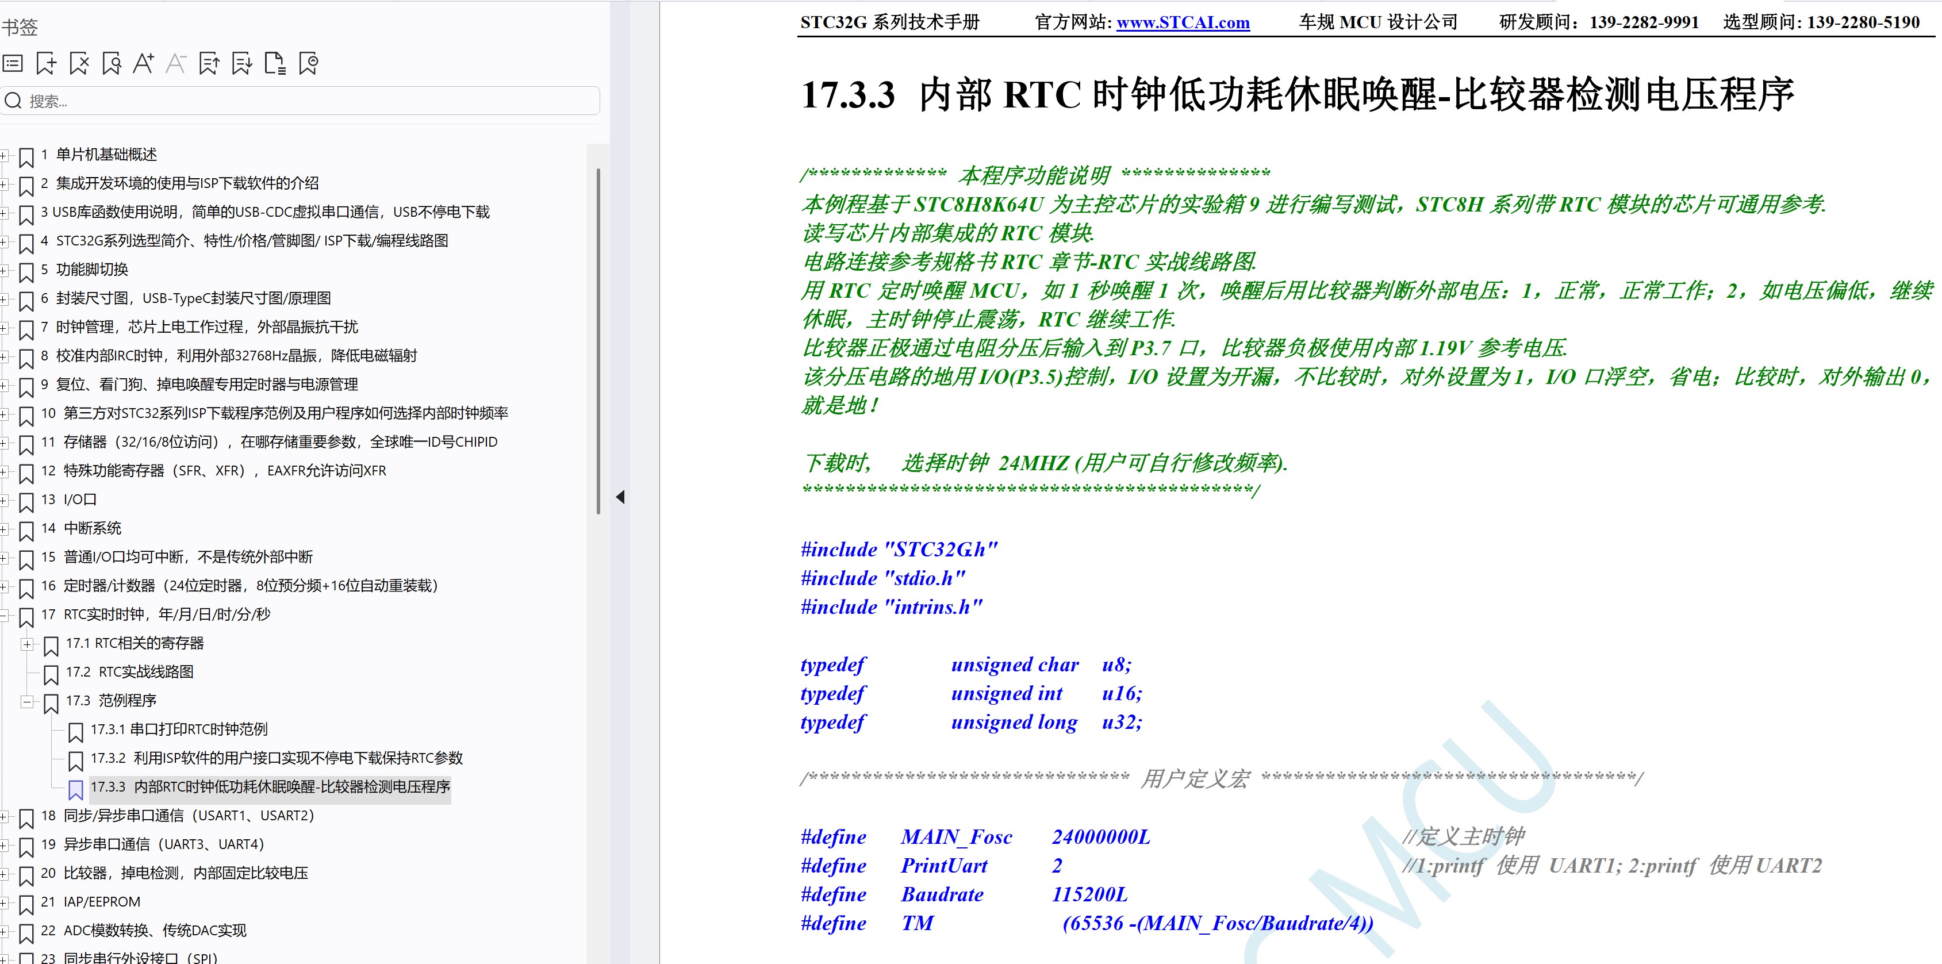
Task: Click the bookmark panel vertical scrollbar
Action: 598,341
